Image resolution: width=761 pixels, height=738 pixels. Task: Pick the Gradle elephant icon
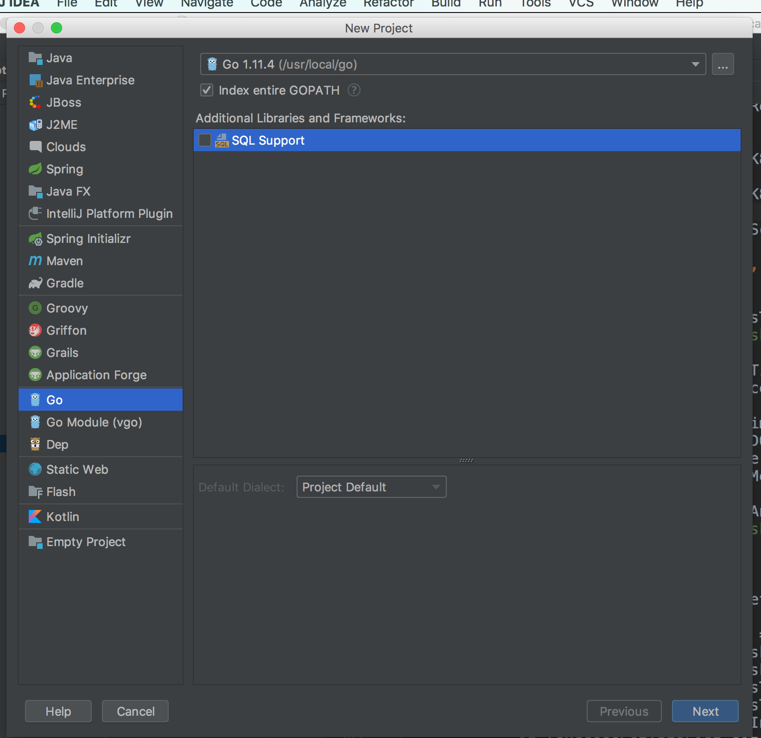tap(35, 283)
